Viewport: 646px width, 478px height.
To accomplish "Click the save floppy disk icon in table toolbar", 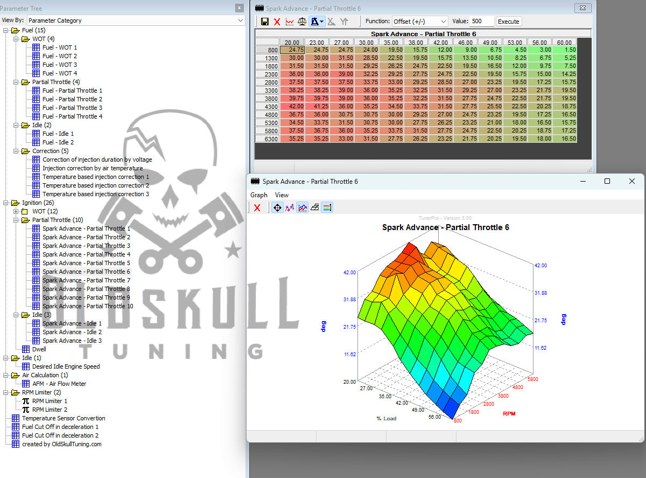I will (x=264, y=22).
